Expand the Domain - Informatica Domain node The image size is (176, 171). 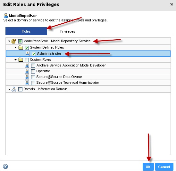pos(9,89)
